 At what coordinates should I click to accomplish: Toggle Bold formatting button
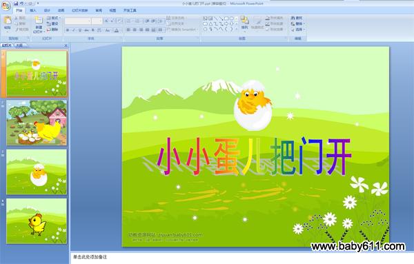(68, 30)
